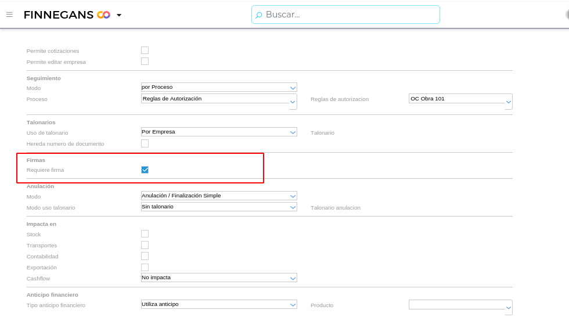Enable the Stock impact checkbox
The width and height of the screenshot is (569, 335).
click(145, 234)
